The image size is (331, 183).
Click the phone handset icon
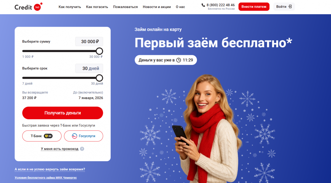point(203,5)
